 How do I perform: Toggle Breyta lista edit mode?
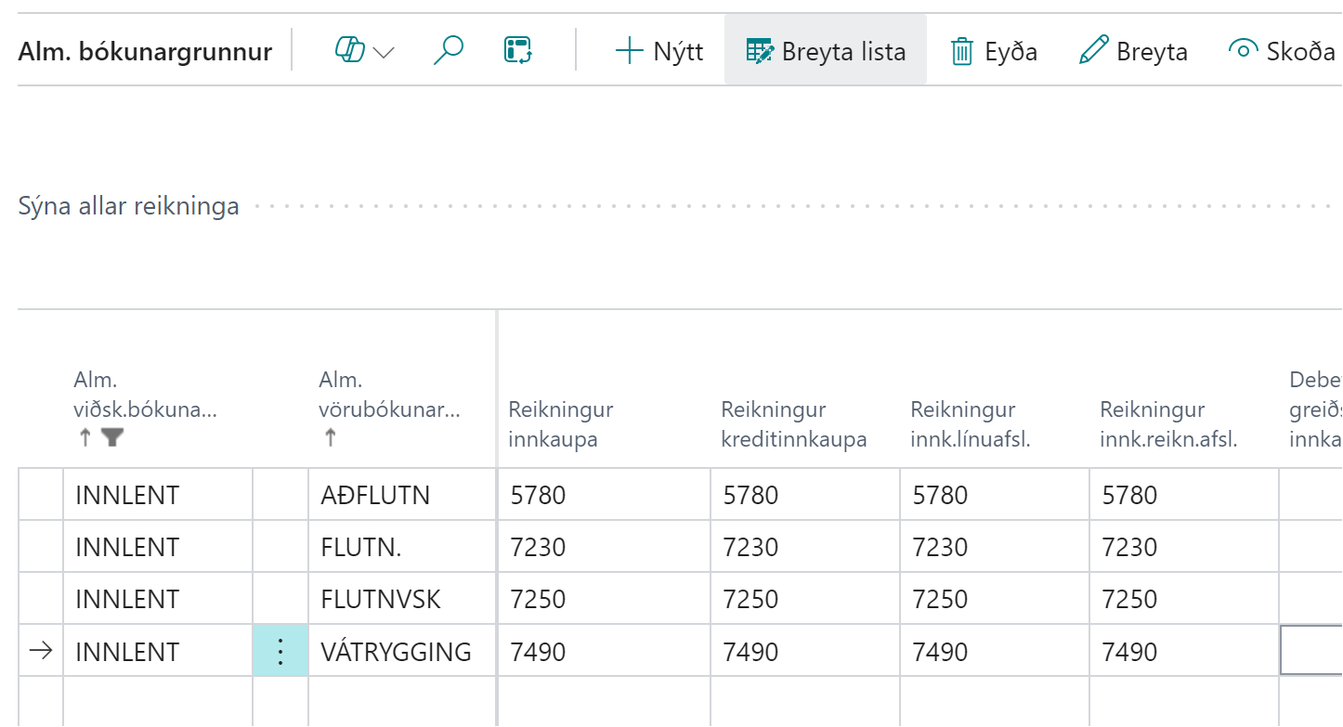pyautogui.click(x=826, y=51)
